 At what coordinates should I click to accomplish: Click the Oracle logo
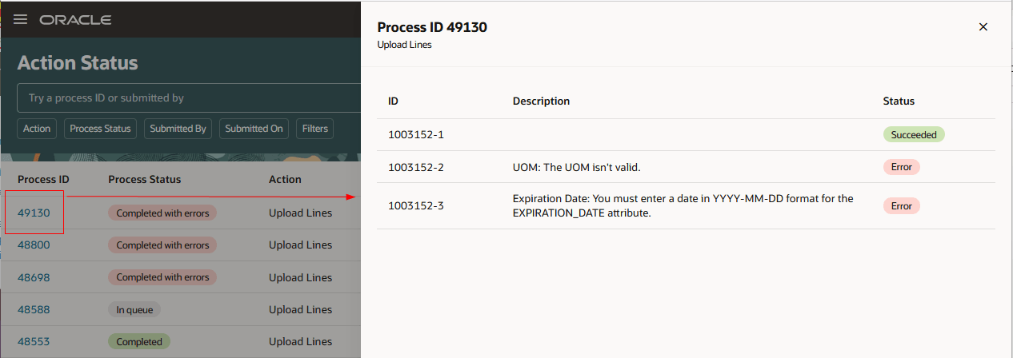click(x=75, y=19)
